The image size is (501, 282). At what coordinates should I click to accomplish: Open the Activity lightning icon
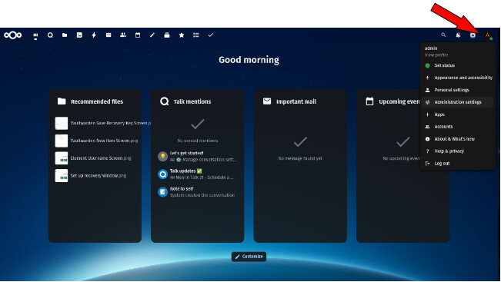(x=94, y=35)
